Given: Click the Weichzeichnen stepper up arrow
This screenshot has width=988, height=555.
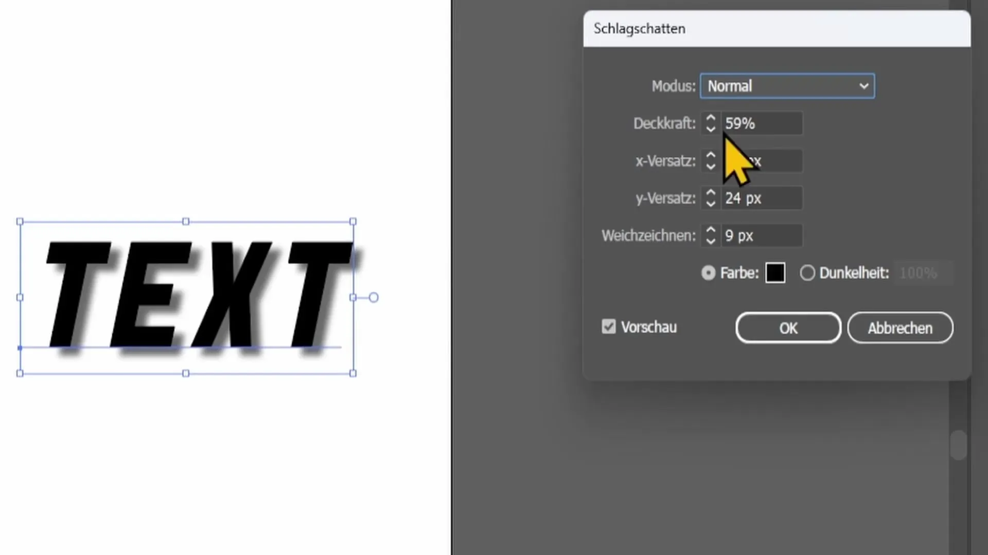Looking at the screenshot, I should pos(710,230).
